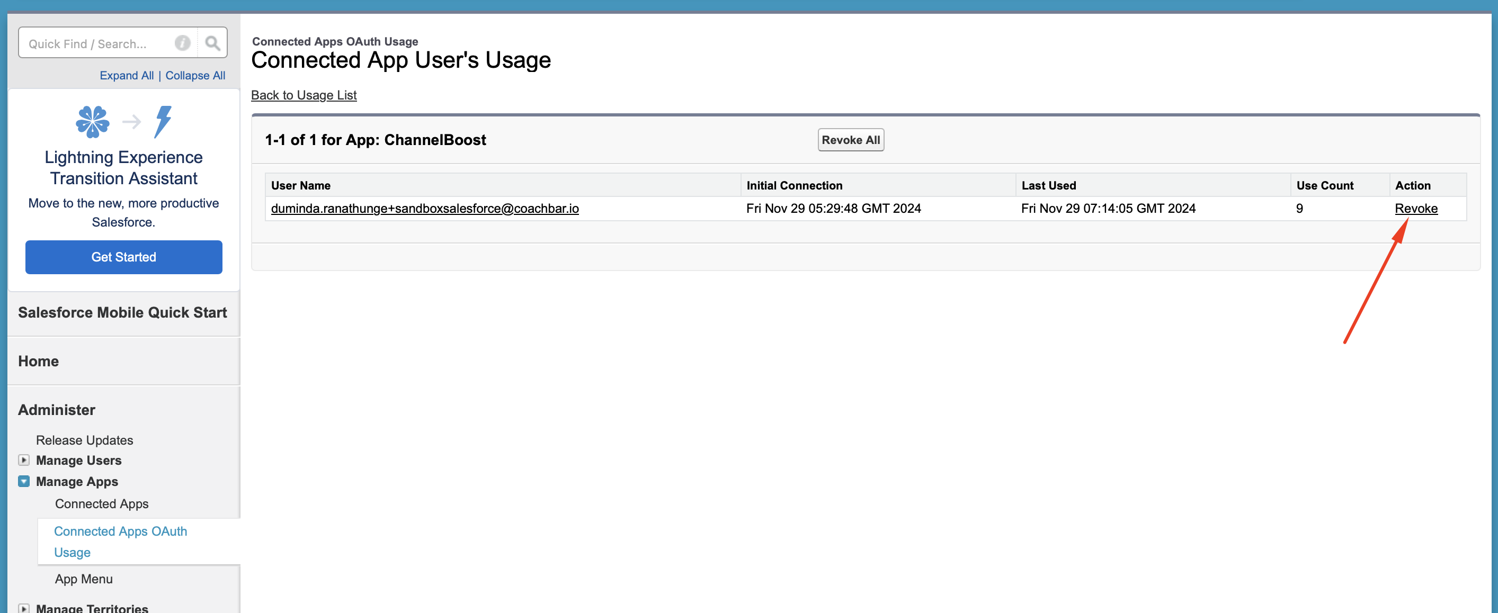The height and width of the screenshot is (613, 1498).
Task: Open App Menu in sidebar
Action: pos(84,579)
